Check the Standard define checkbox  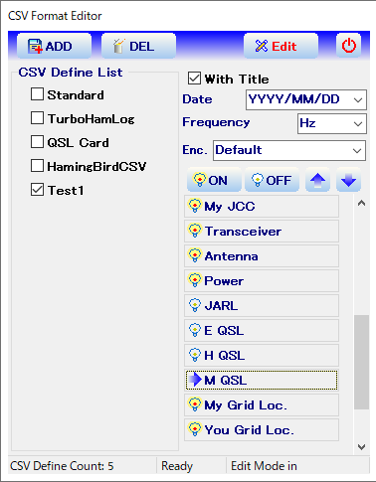pos(37,94)
